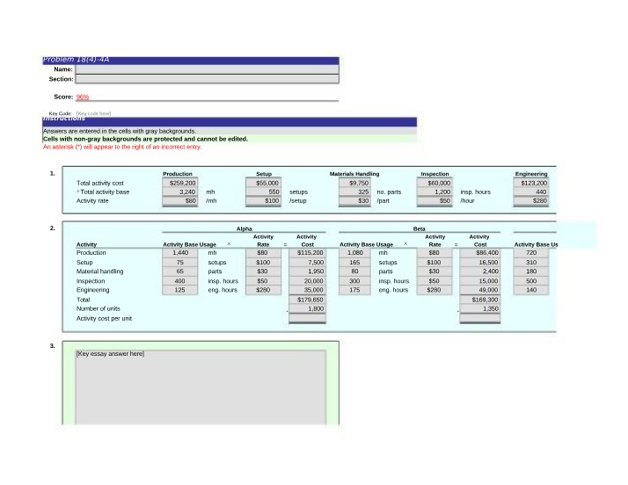Select Alpha Production usage 1,440 cell

[x=179, y=253]
